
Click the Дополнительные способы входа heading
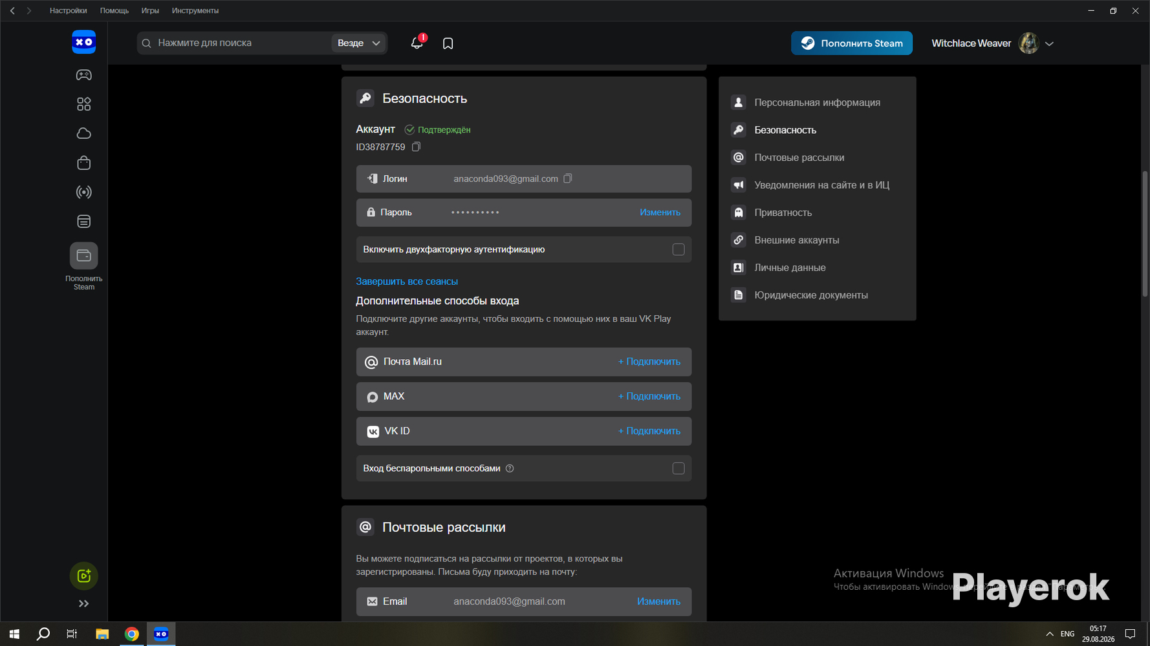click(437, 301)
